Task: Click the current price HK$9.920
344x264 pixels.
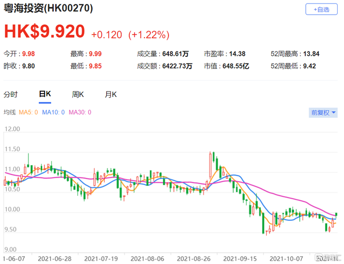Action: point(44,31)
